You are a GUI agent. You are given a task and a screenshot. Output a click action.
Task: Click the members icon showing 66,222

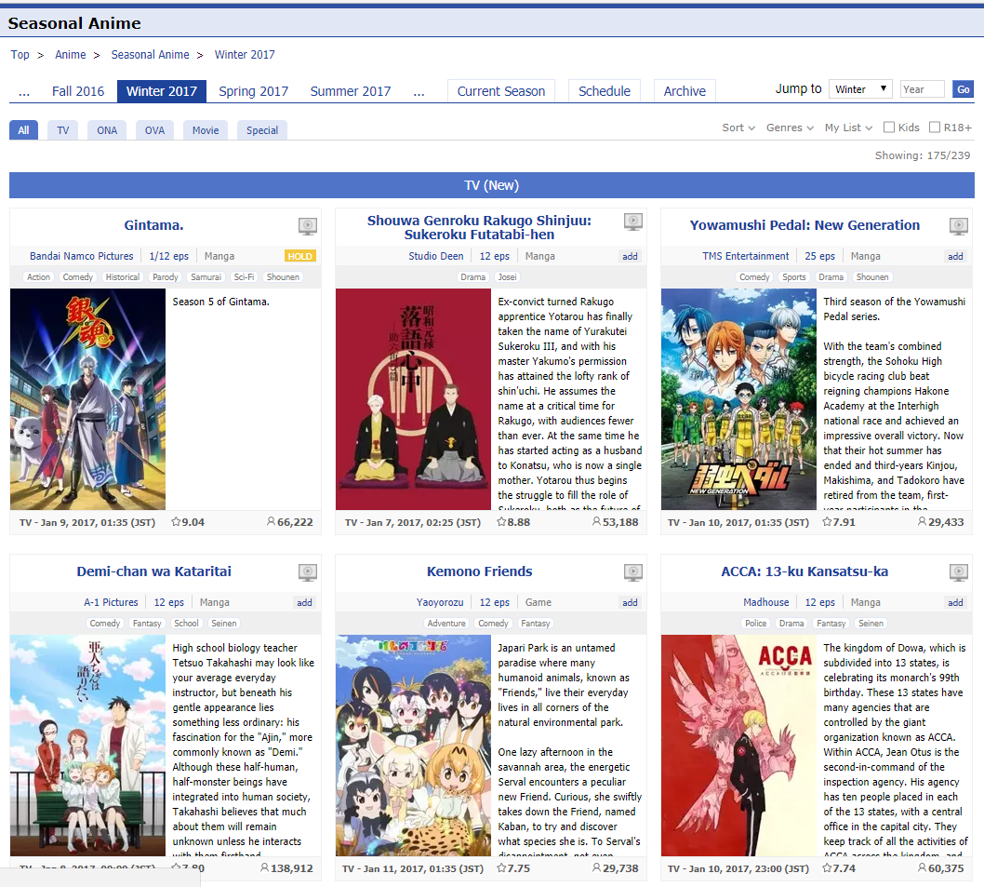point(271,521)
